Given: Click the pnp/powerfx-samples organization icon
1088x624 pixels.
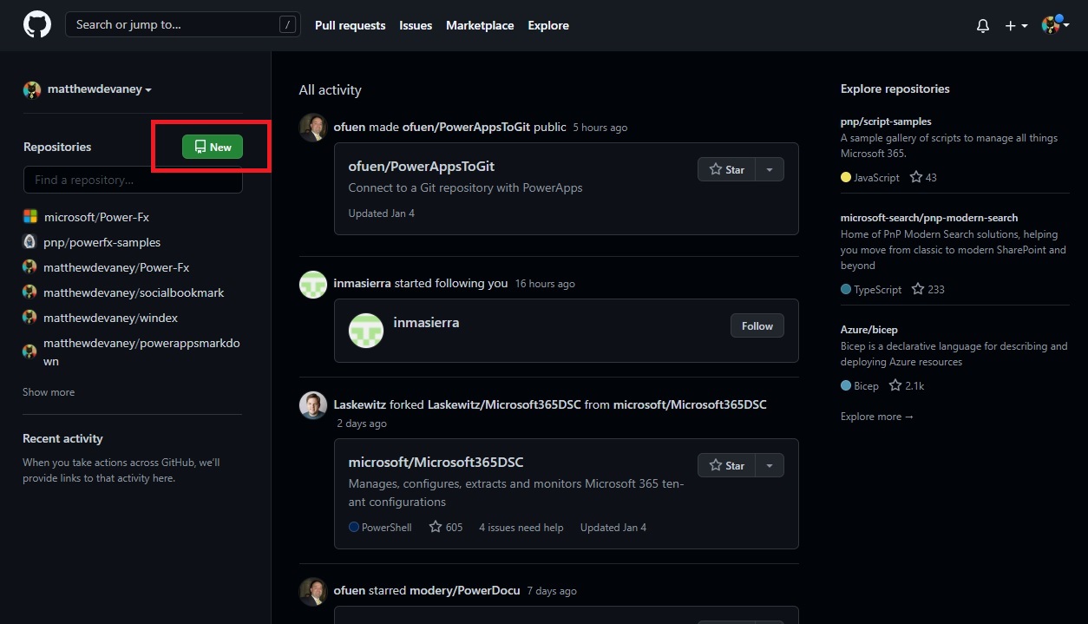Looking at the screenshot, I should (x=29, y=241).
